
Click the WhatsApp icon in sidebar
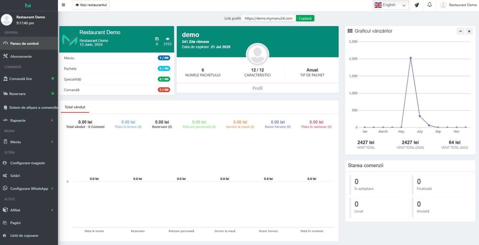point(5,188)
